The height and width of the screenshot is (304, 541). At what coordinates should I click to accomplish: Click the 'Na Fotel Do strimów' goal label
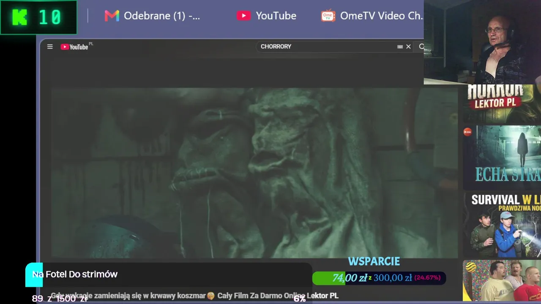(75, 274)
